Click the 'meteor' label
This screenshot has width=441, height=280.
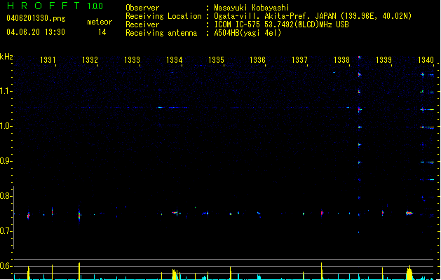(100, 22)
